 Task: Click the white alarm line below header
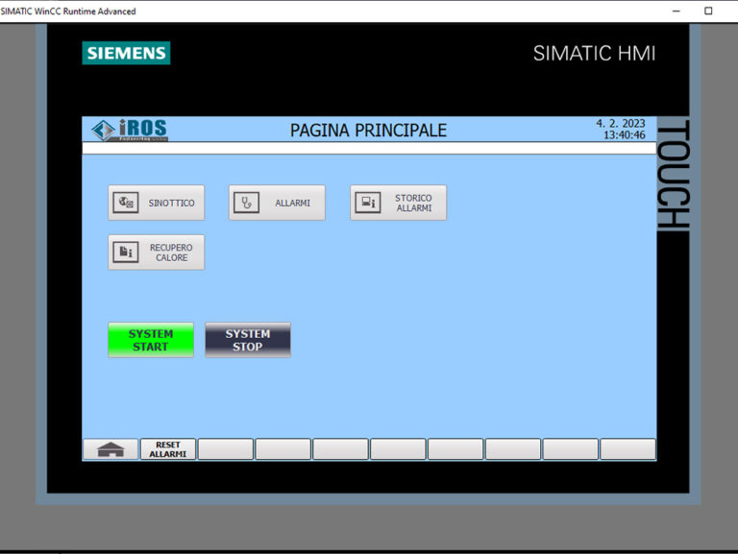coord(368,149)
